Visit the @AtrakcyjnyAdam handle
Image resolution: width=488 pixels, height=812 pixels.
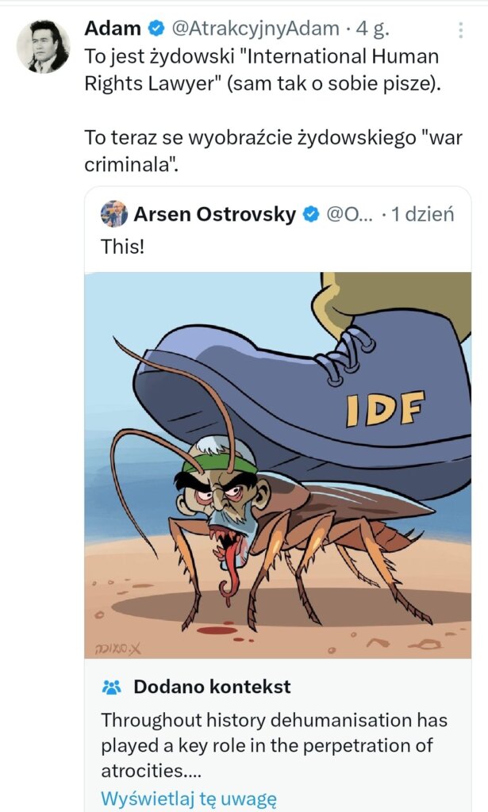pos(255,29)
